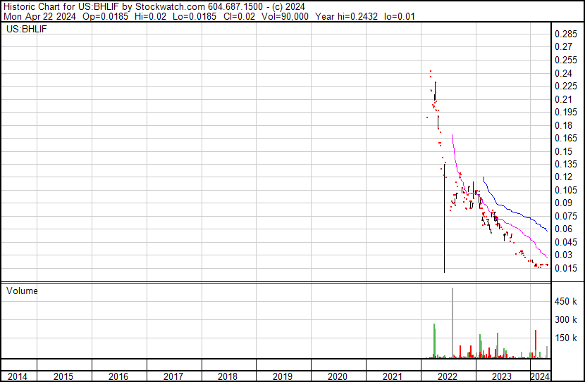Click the 0.045 price axis value
The image size is (585, 382).
click(x=566, y=243)
